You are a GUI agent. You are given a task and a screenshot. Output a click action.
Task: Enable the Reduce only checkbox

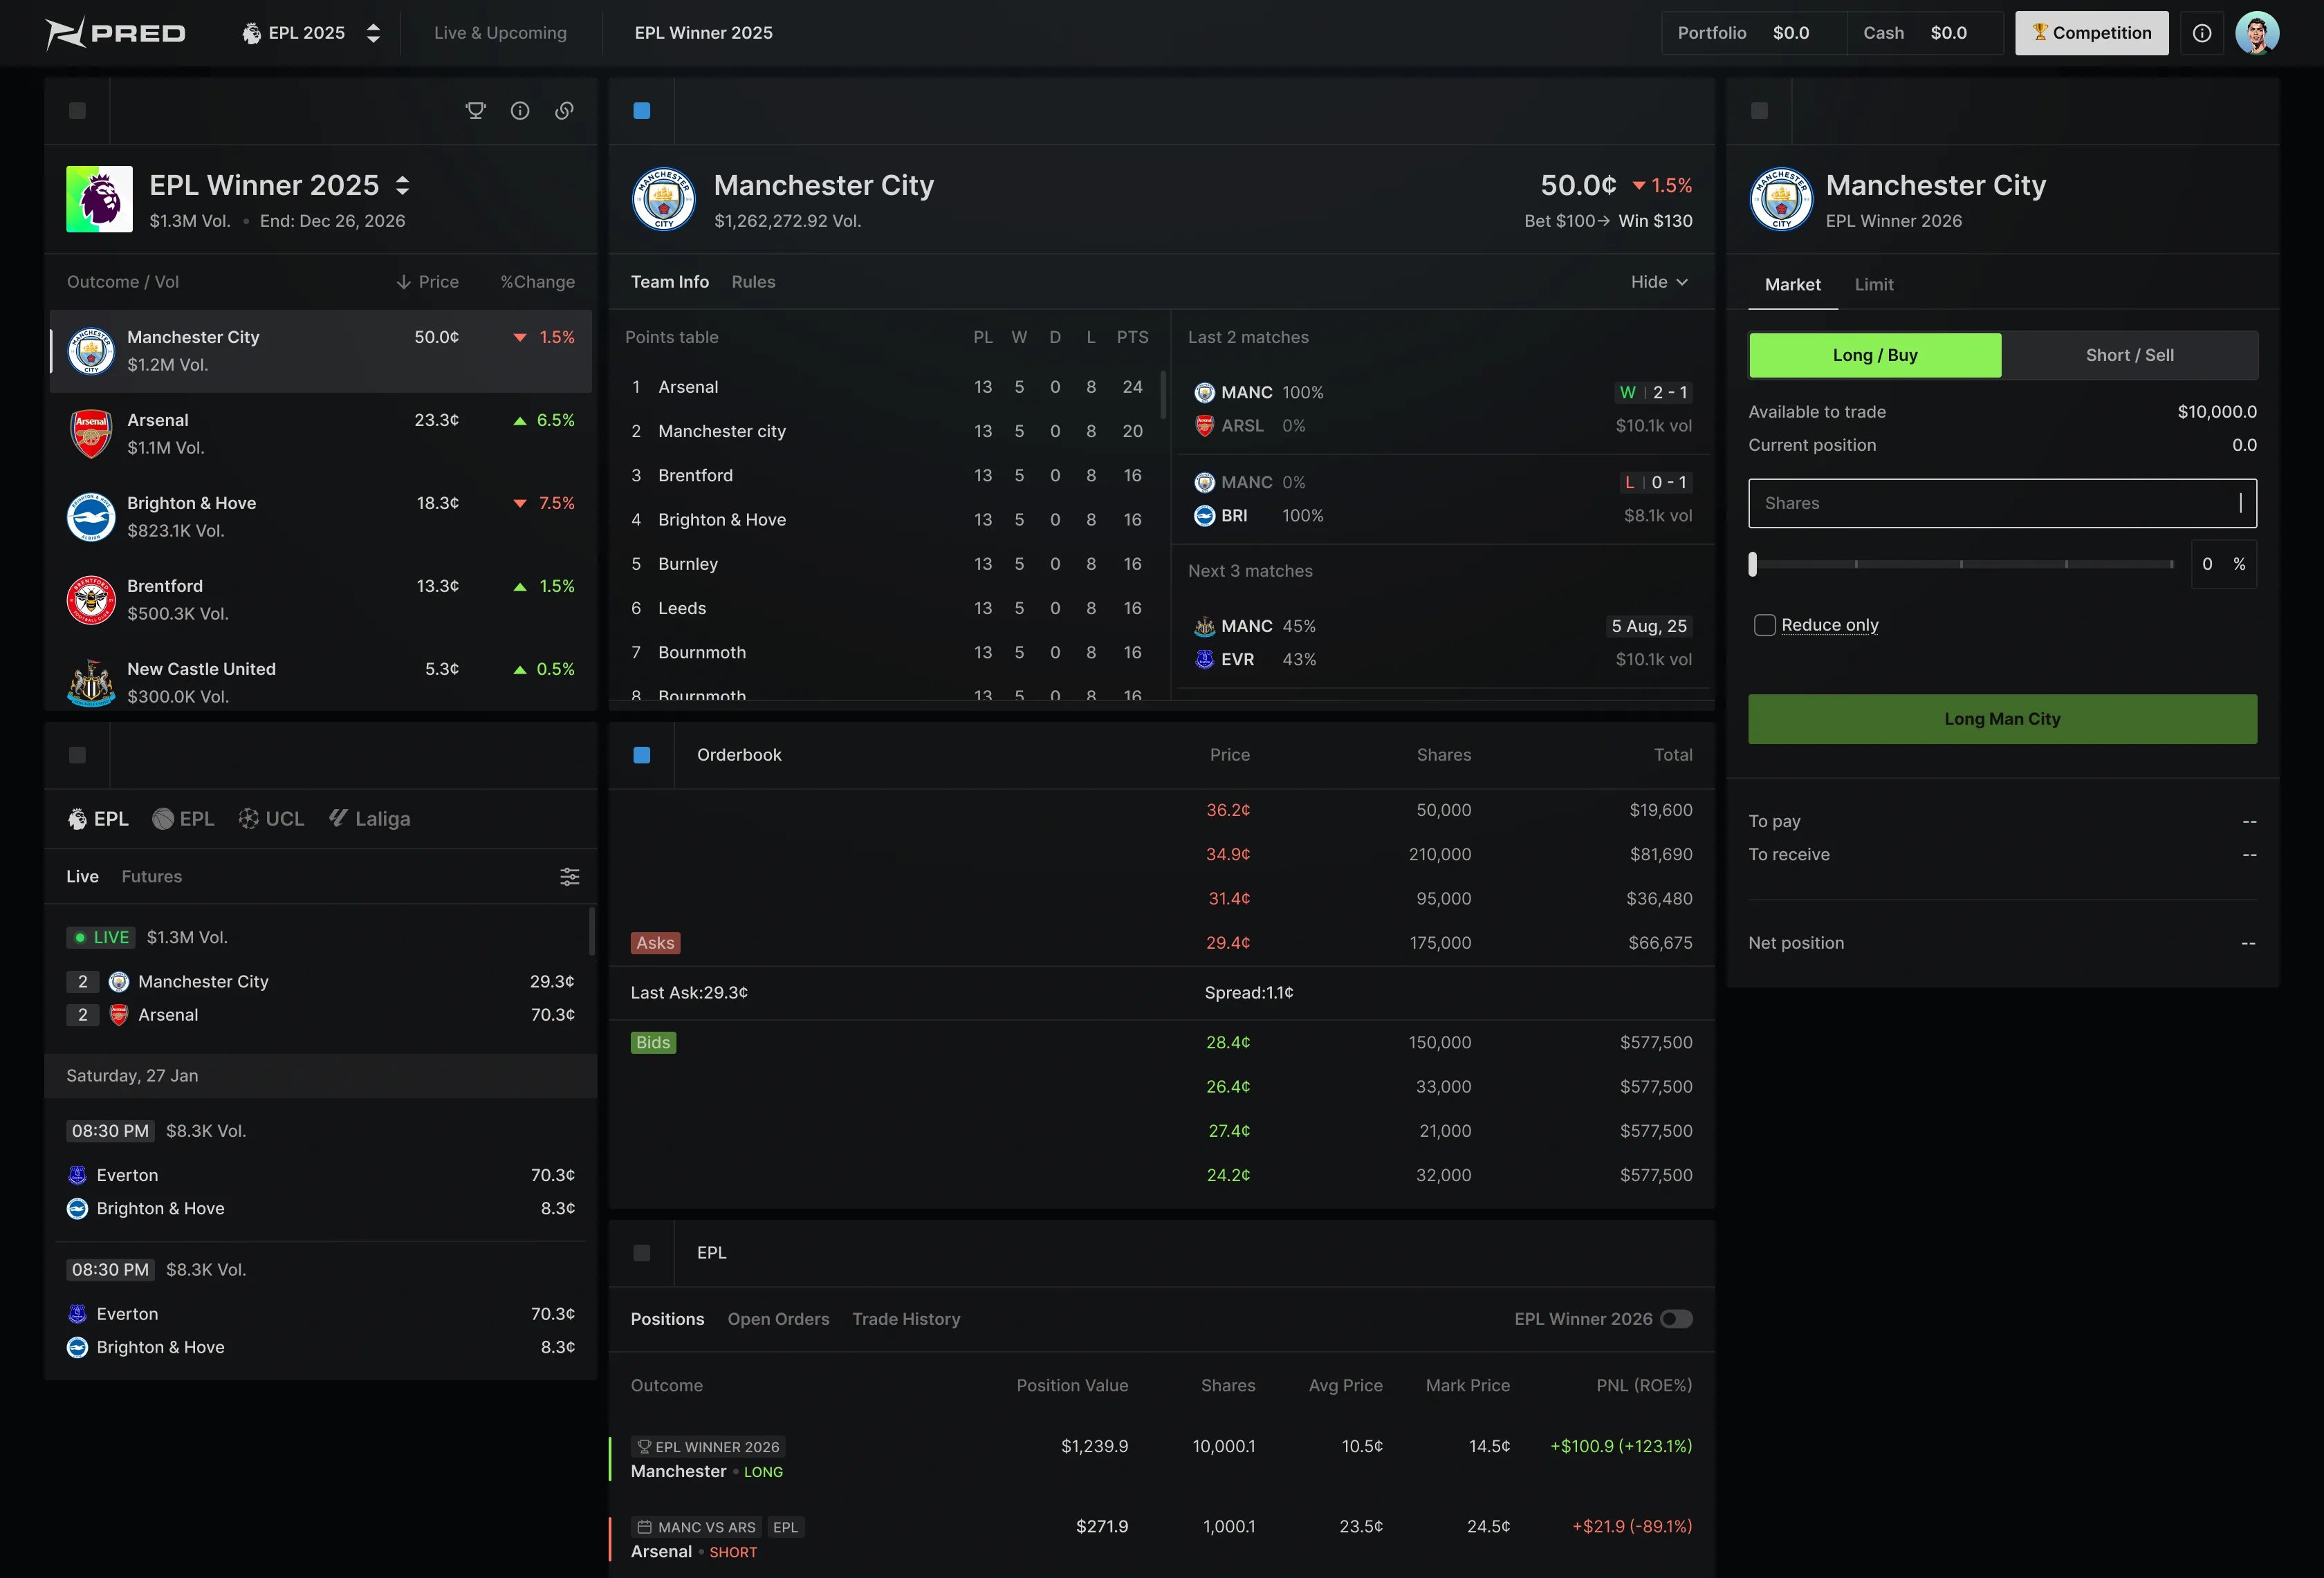coord(1765,625)
